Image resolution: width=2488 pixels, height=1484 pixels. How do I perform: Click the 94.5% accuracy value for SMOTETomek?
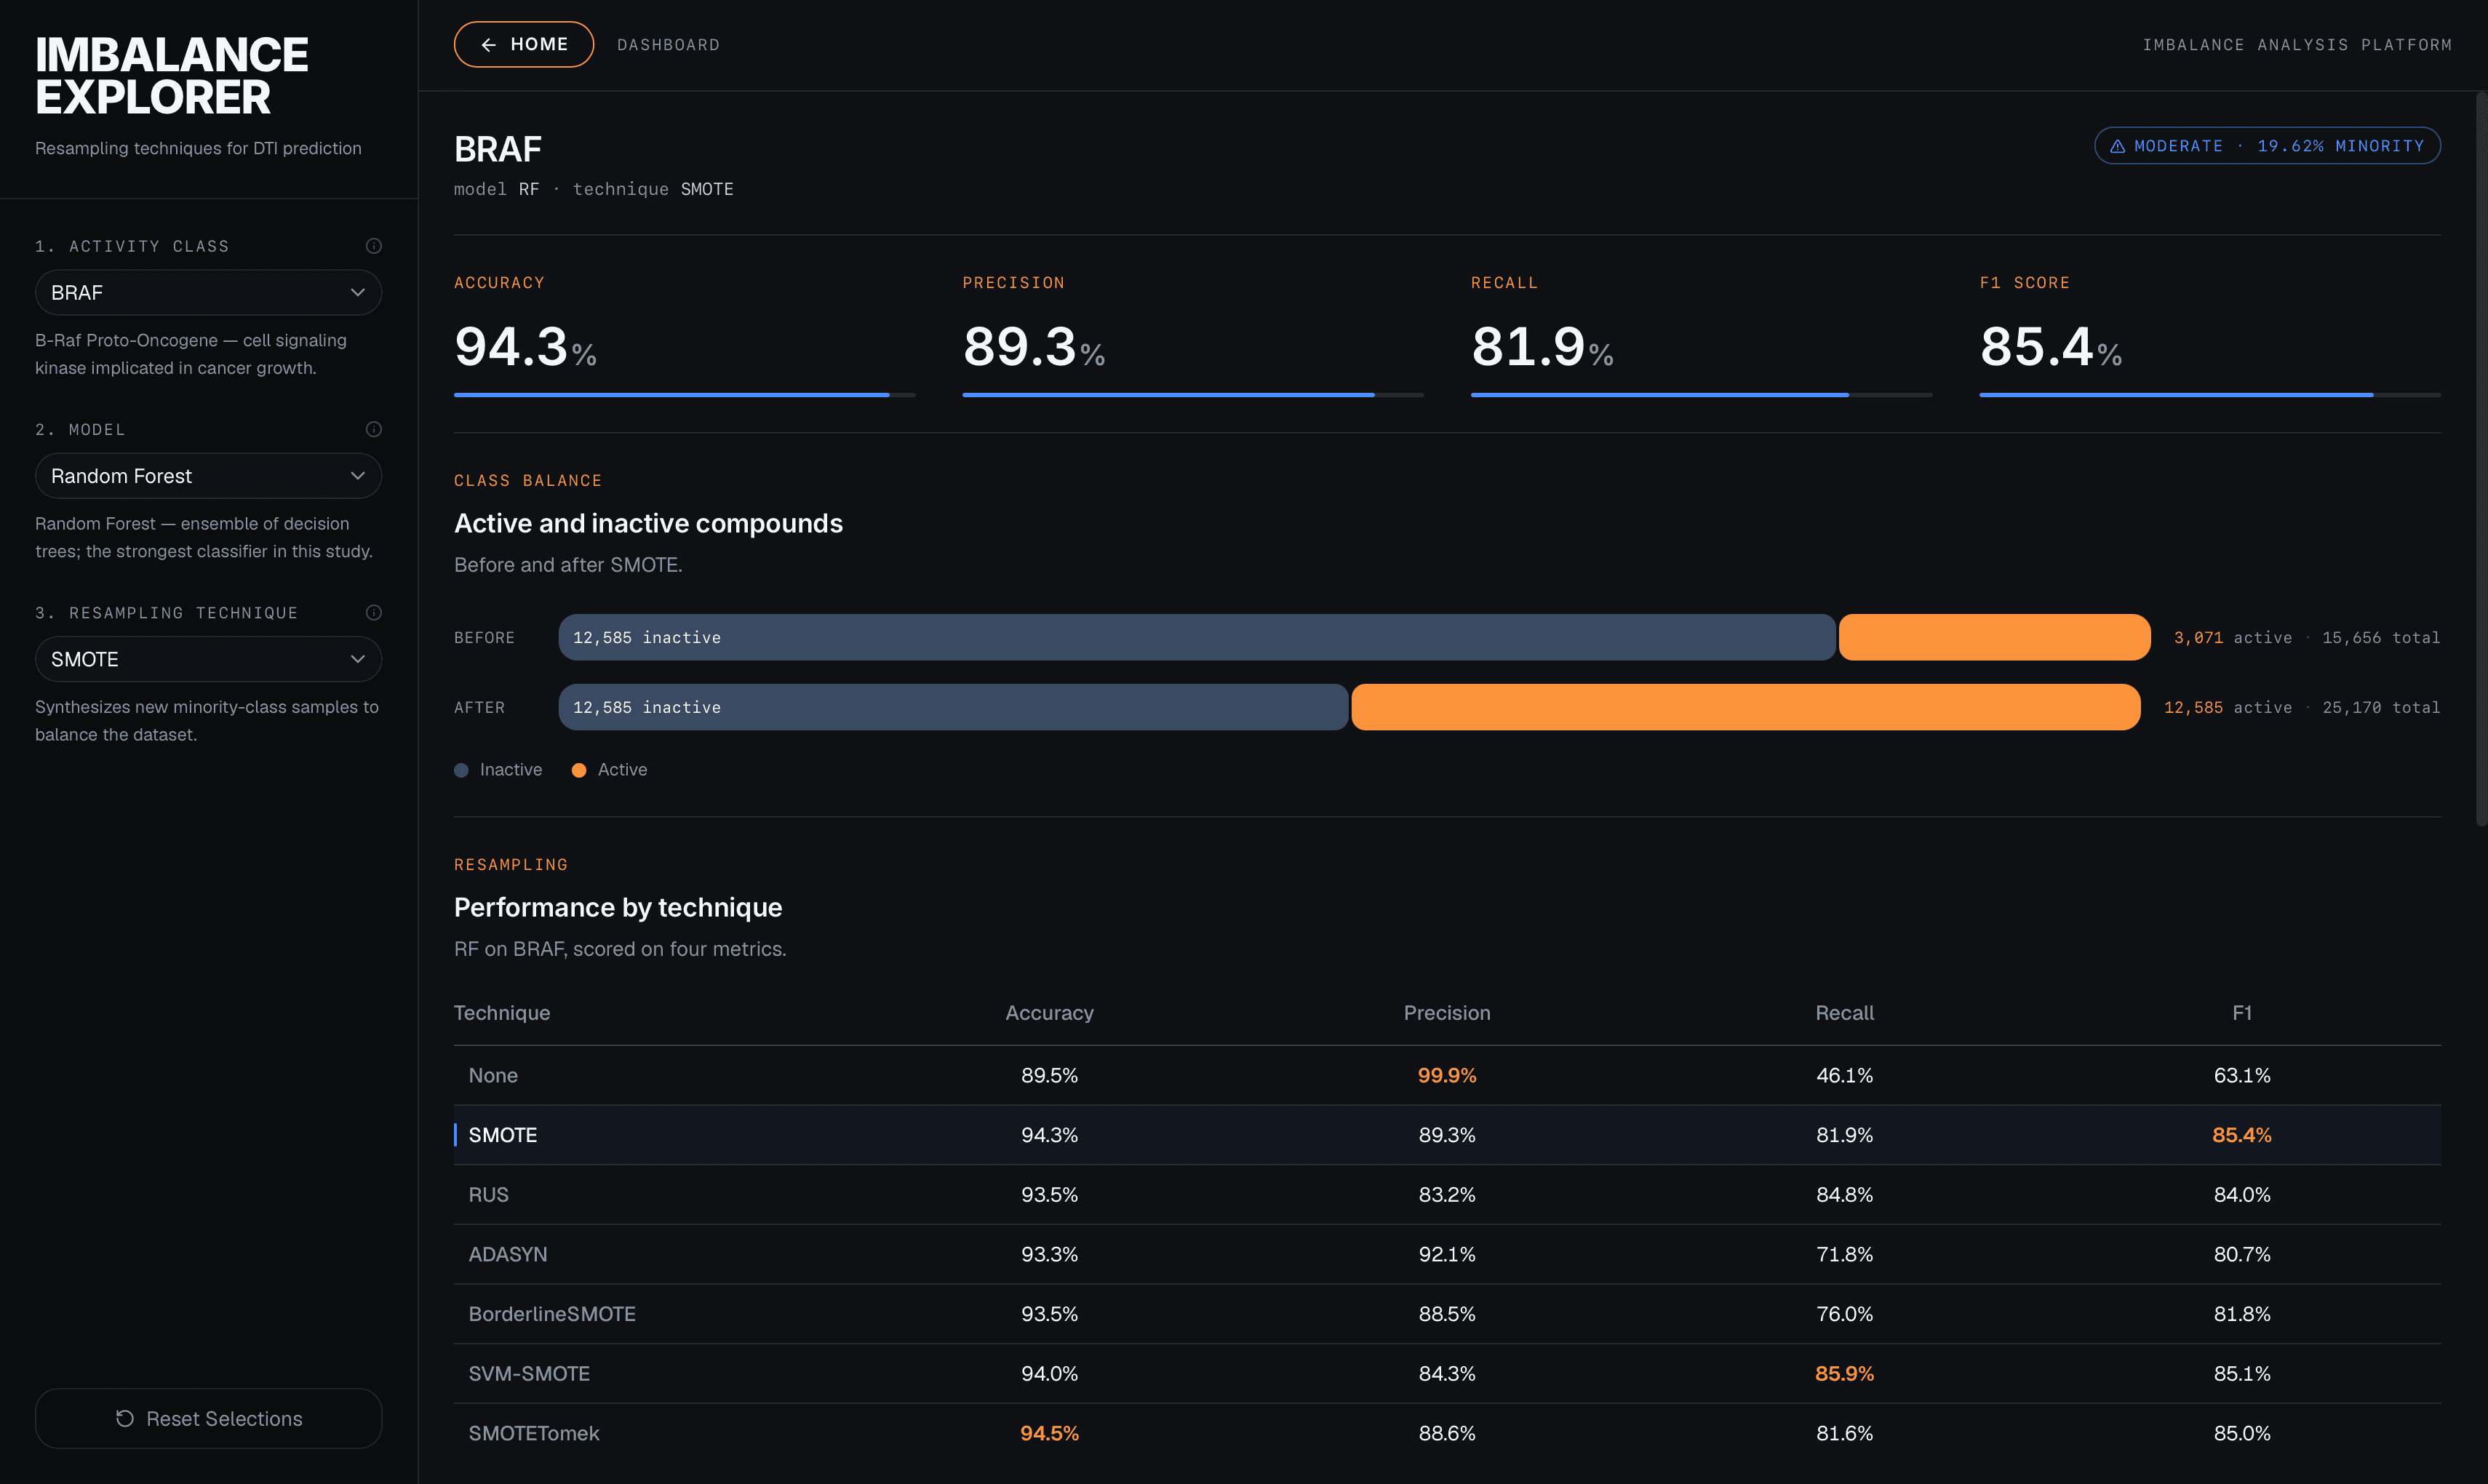(x=1049, y=1433)
